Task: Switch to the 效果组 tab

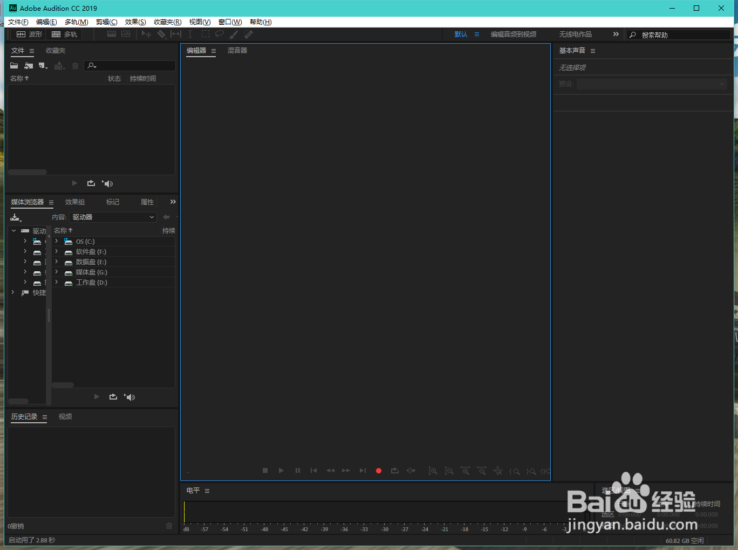Action: 75,202
